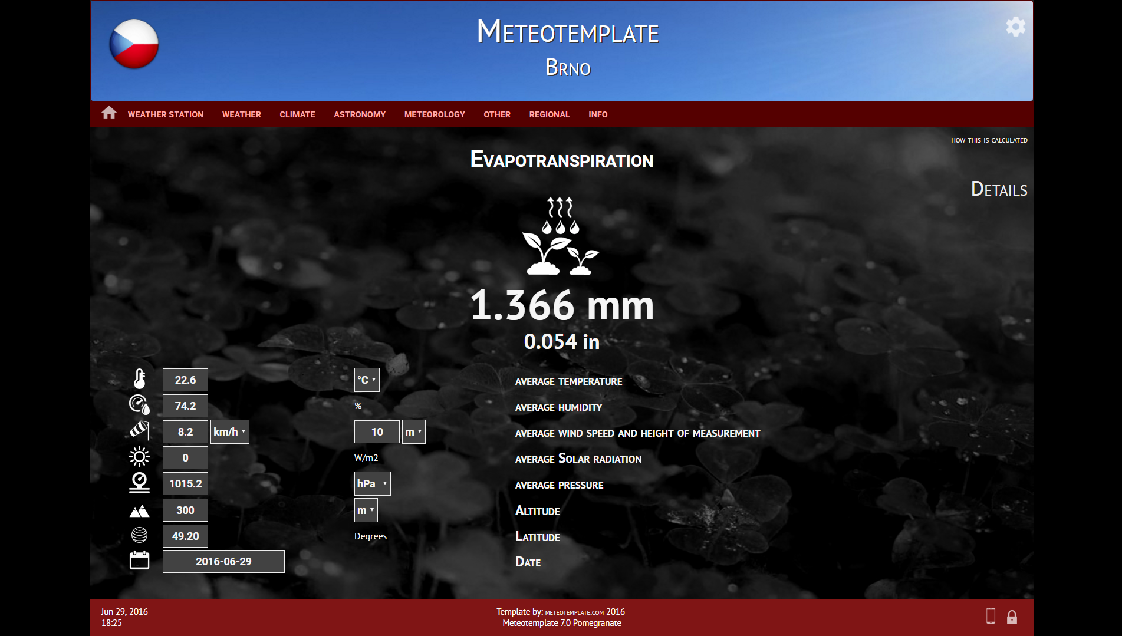Click the 'How this is calculated' link
This screenshot has height=636, width=1122.
(988, 140)
